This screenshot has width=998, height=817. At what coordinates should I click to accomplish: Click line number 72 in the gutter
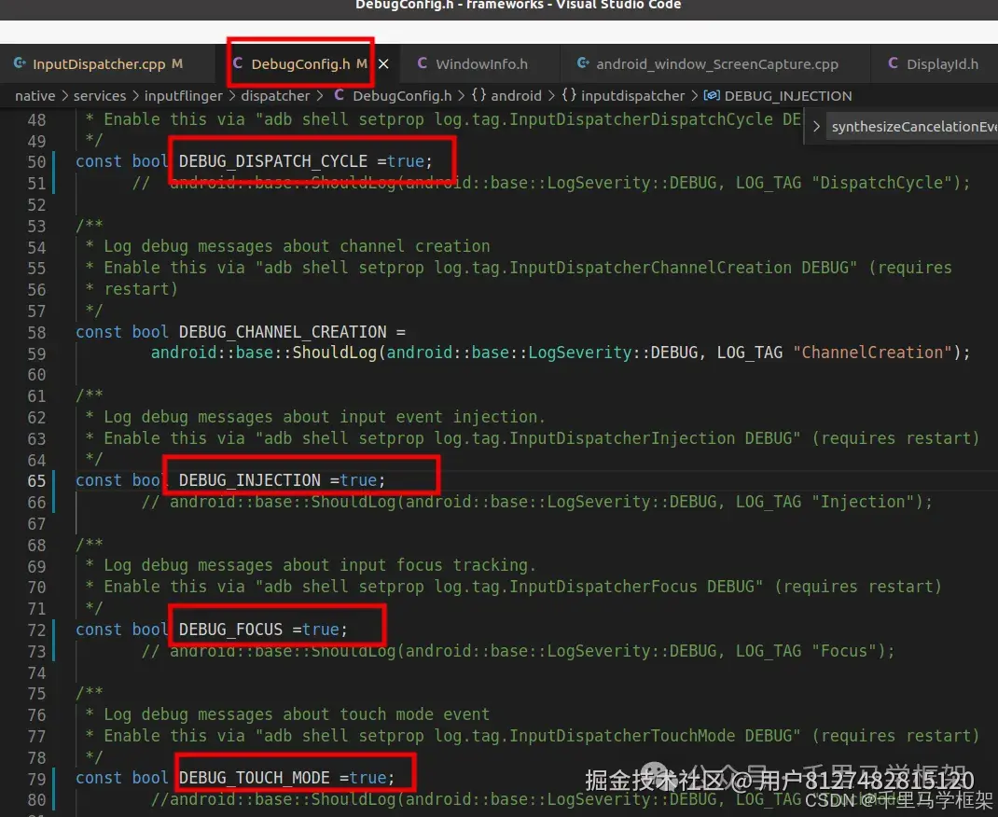37,630
